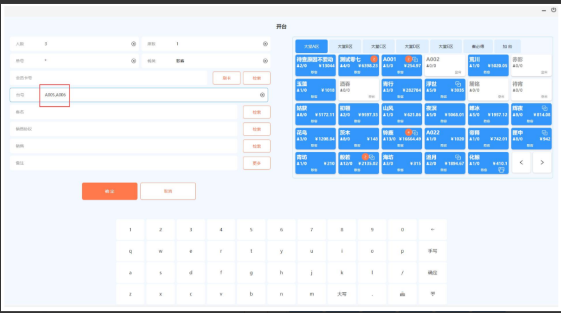The image size is (561, 313).
Task: Click the 取消 cancel button
Action: [x=168, y=191]
